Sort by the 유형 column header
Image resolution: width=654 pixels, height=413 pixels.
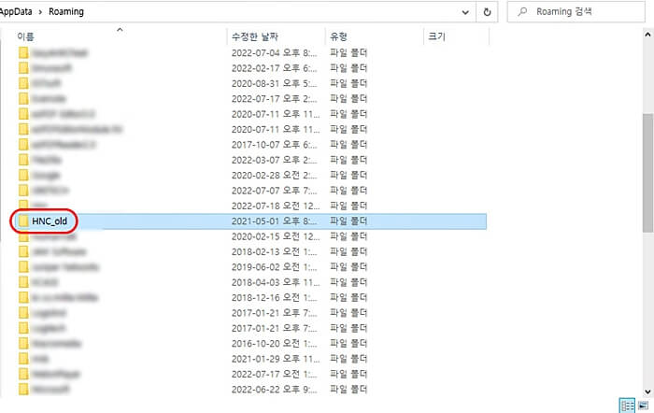tap(338, 36)
